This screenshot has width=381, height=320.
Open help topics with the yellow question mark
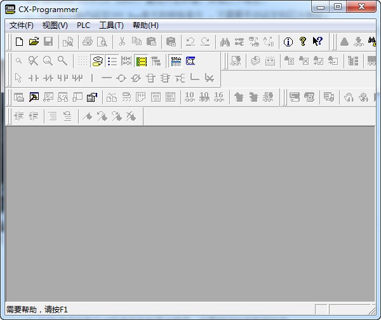click(x=302, y=42)
